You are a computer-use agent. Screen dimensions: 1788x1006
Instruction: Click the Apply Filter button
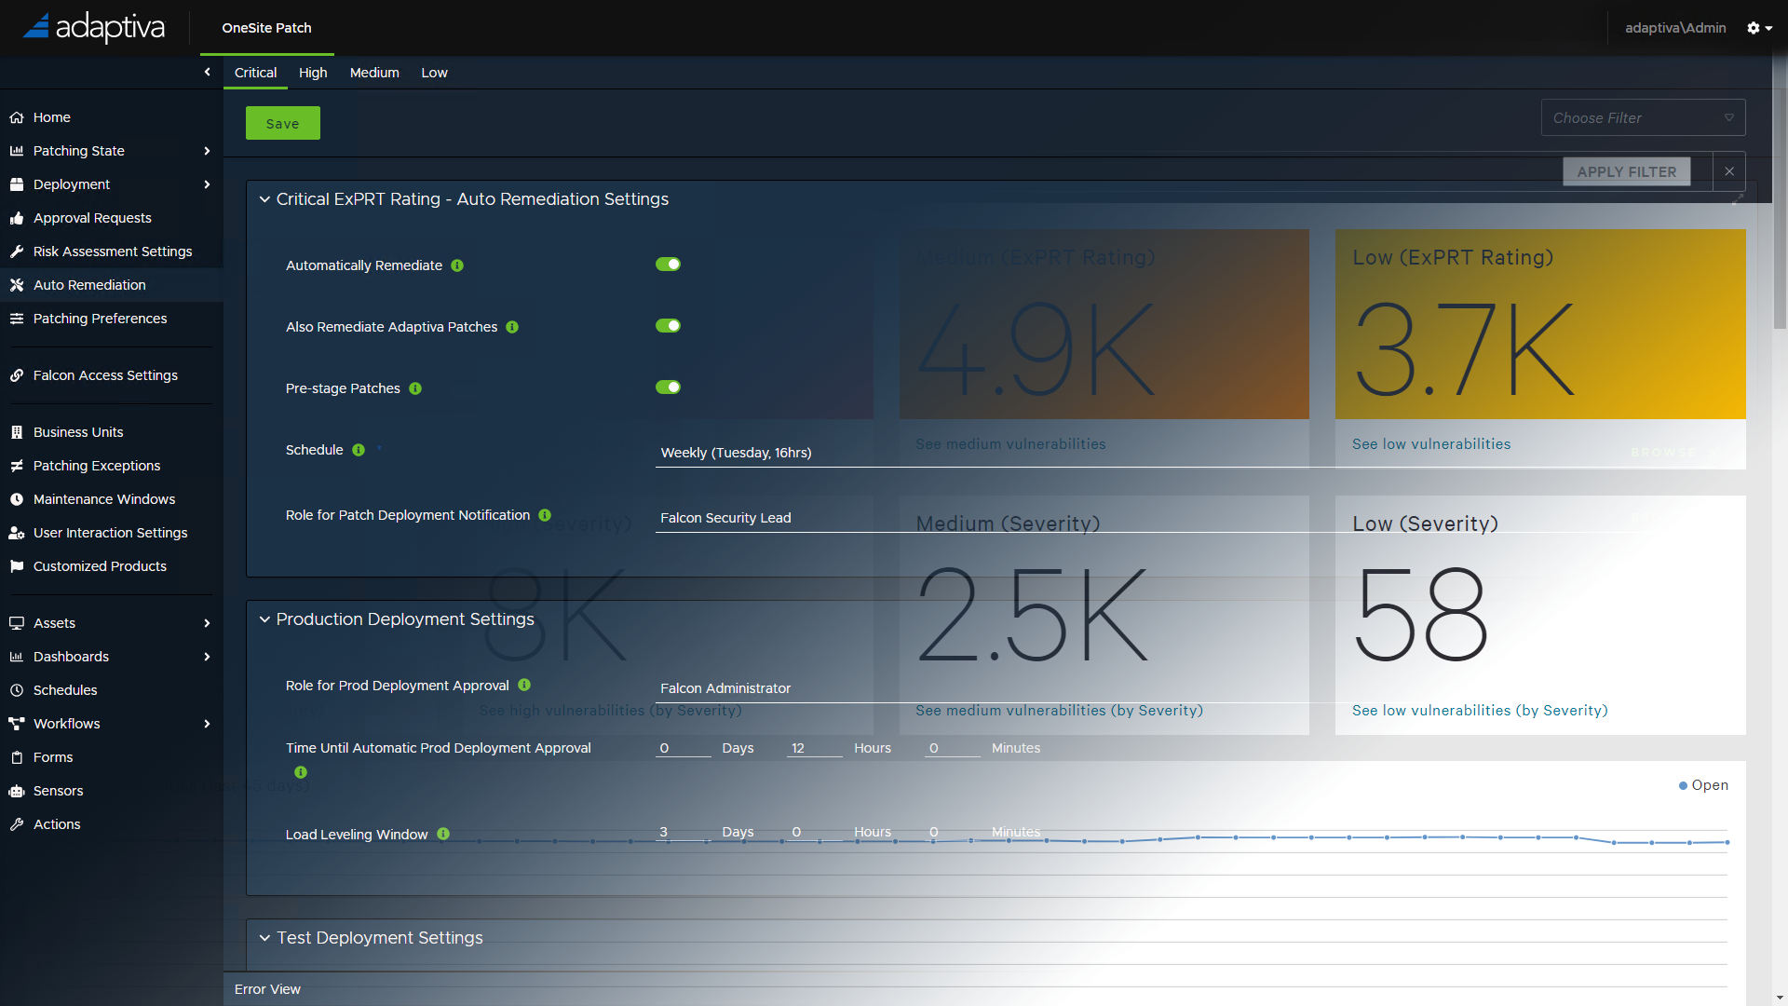(x=1626, y=171)
